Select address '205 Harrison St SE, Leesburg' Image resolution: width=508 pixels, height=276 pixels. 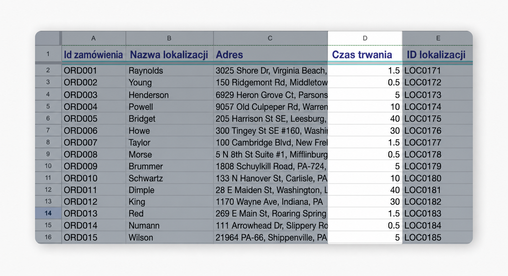(270, 118)
